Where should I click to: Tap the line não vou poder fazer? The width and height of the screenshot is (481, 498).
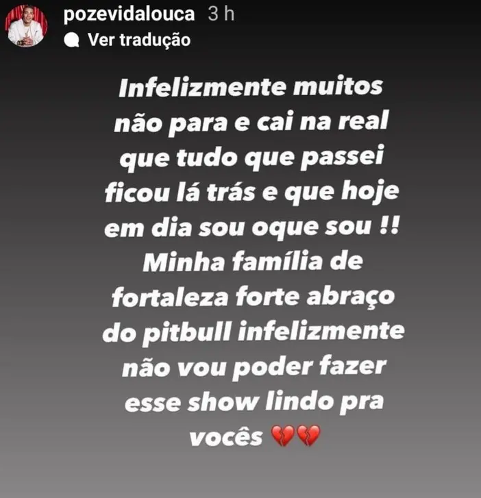coord(254,367)
